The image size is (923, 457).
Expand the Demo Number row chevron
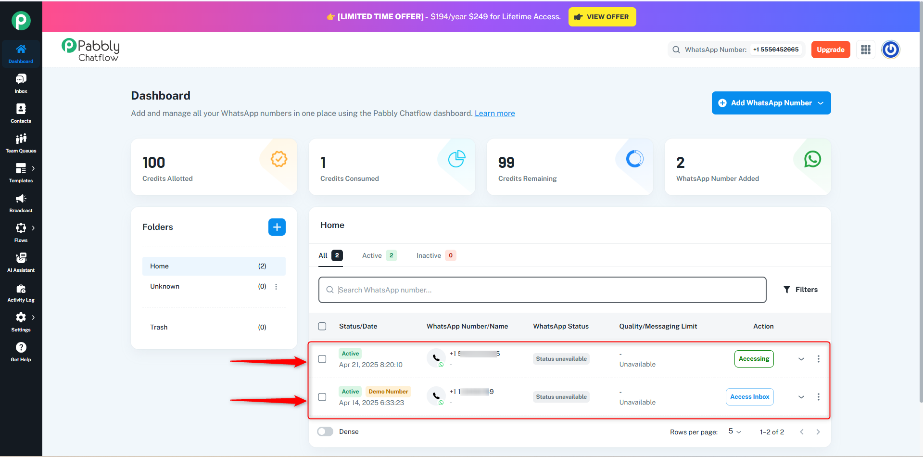801,397
